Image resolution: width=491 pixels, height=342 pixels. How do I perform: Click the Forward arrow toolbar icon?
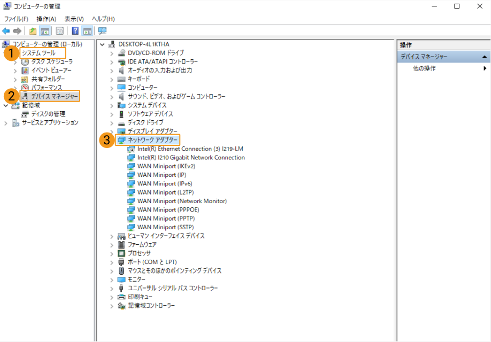pos(18,31)
